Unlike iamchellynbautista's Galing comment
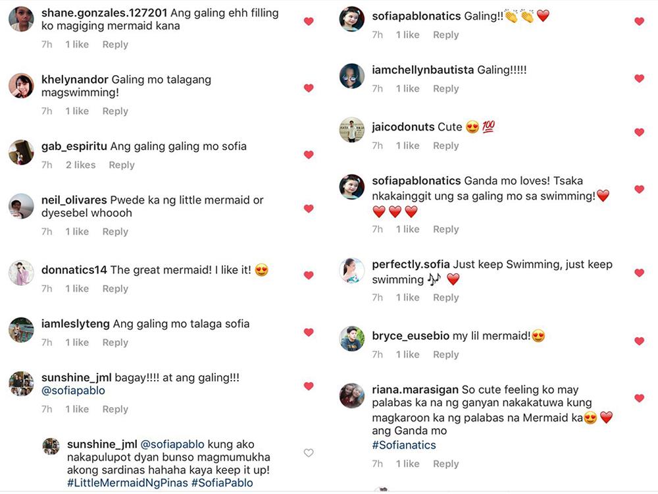The image size is (658, 494). 639,78
